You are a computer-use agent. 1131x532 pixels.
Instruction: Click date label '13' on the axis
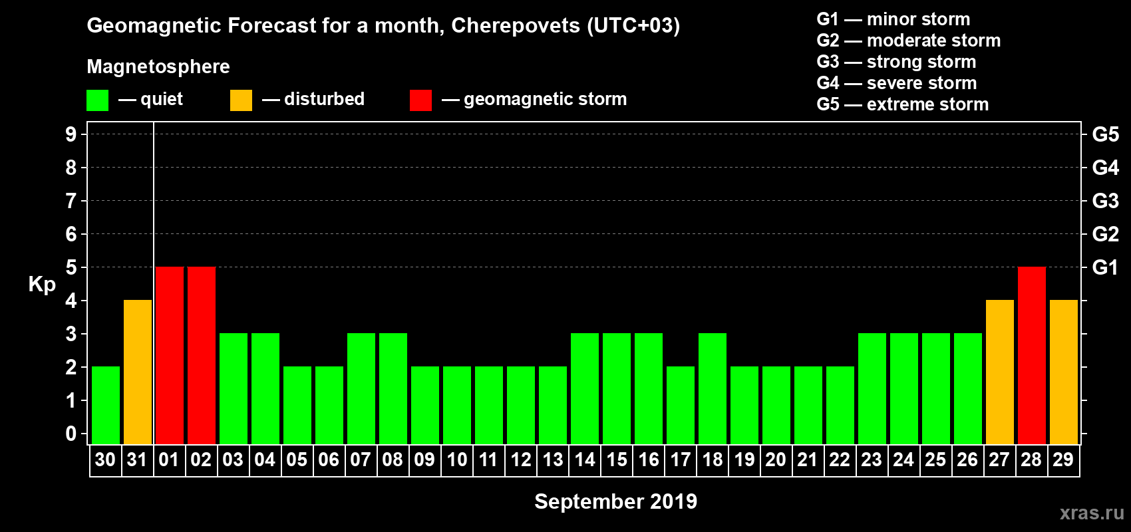click(553, 460)
